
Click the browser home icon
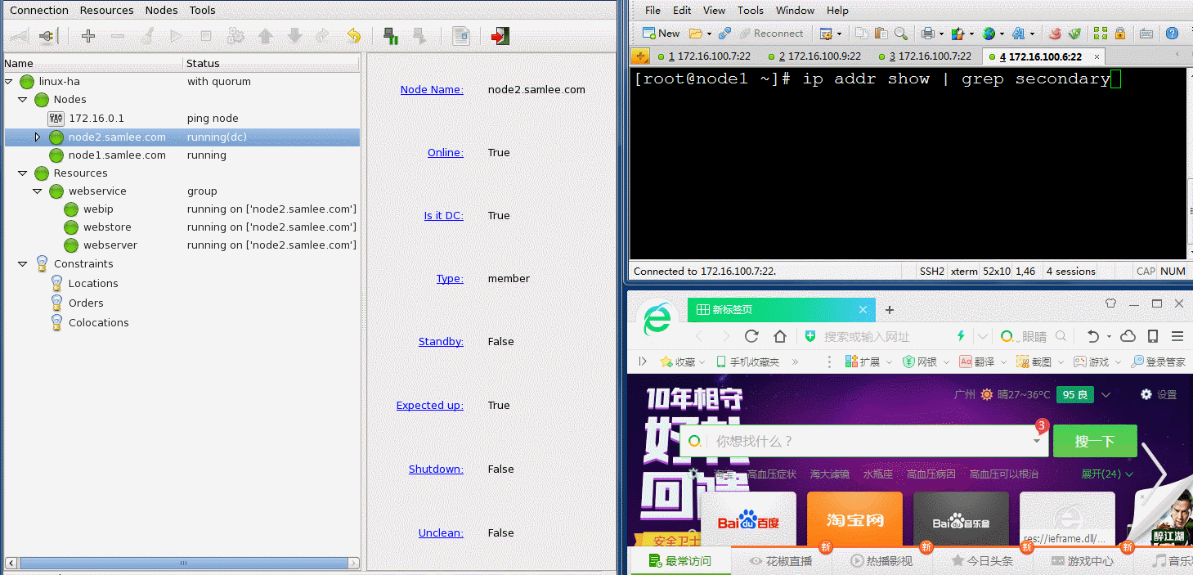[x=780, y=336]
